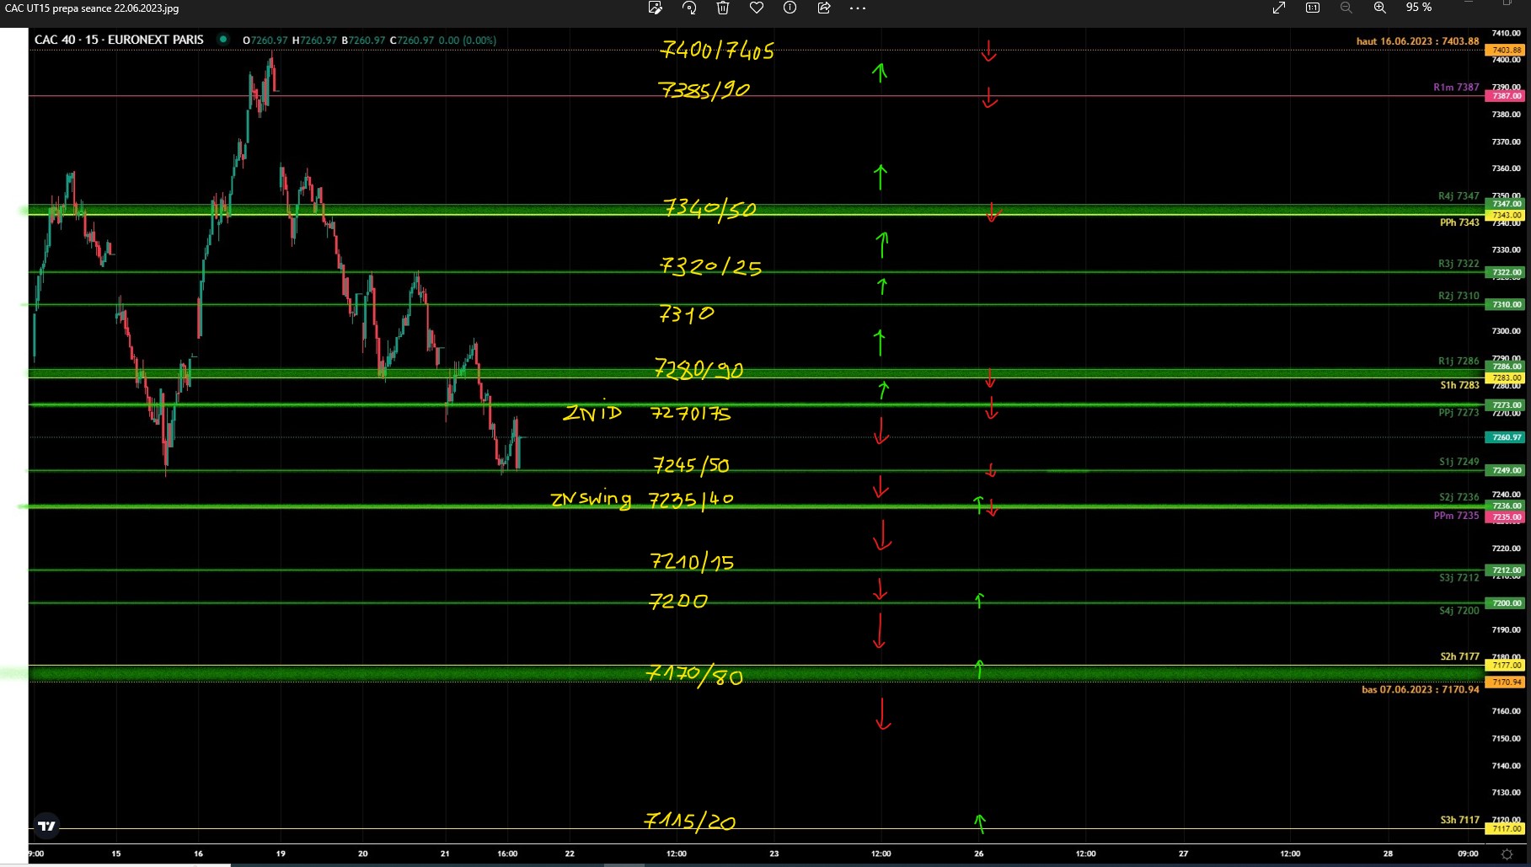Click the 'S2h 7177' support label

pyautogui.click(x=1459, y=656)
